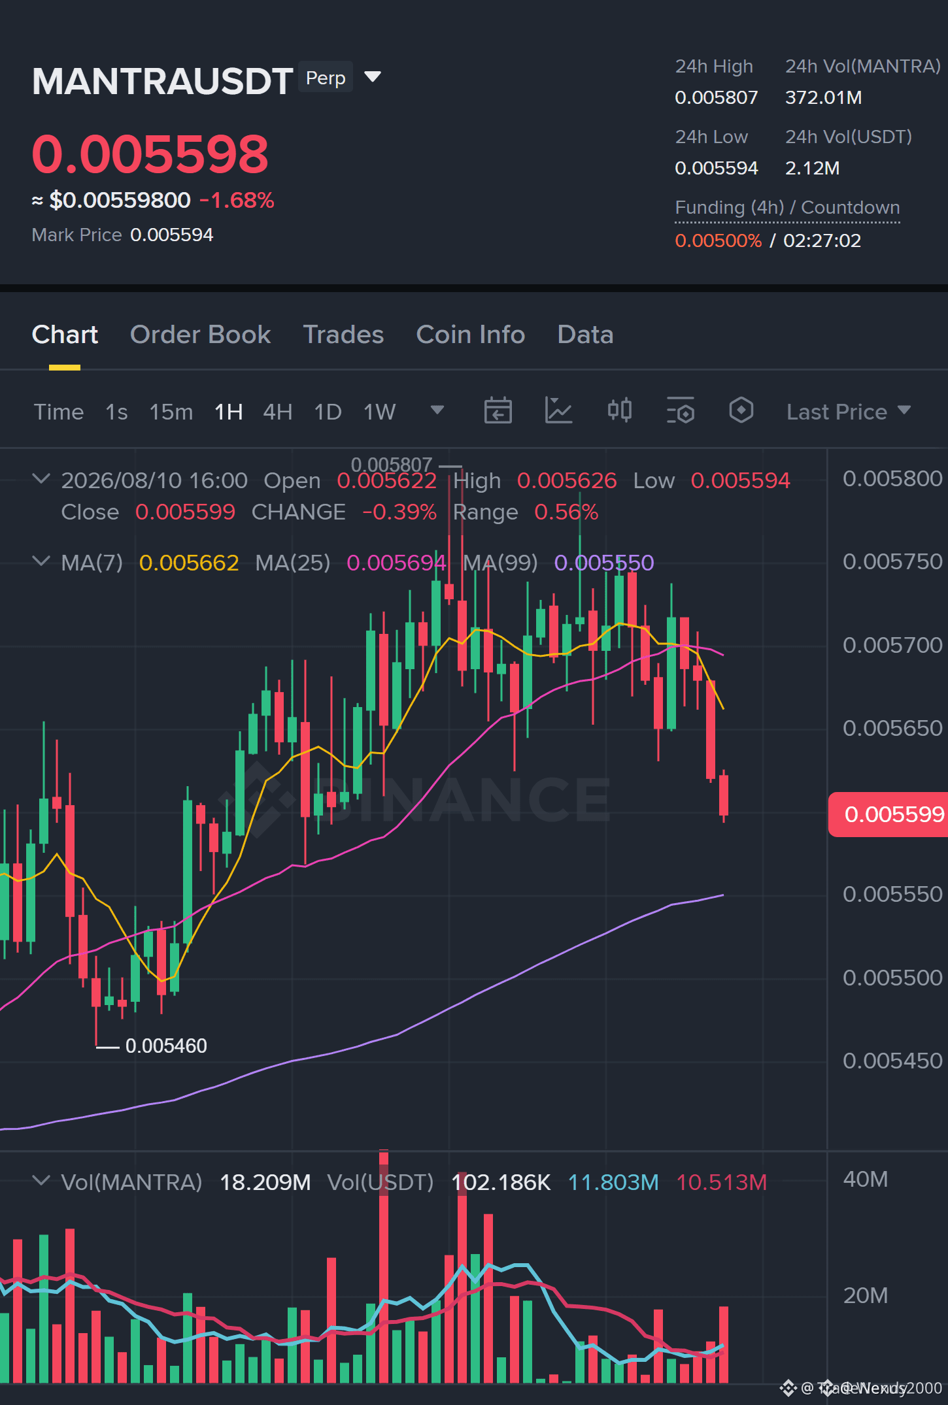Viewport: 948px width, 1405px height.
Task: Click the 24h Vol(USDT) value 2.12M
Action: click(813, 168)
